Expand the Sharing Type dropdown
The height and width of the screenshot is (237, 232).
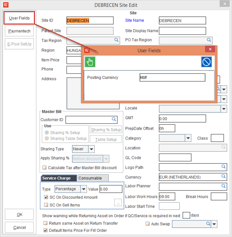point(92,149)
